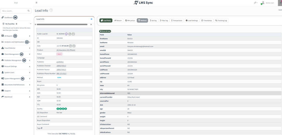
Task: Expand the Watchmail menu chevron
Action: point(29,97)
